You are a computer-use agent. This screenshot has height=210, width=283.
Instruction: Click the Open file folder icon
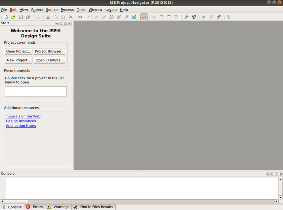[13, 17]
